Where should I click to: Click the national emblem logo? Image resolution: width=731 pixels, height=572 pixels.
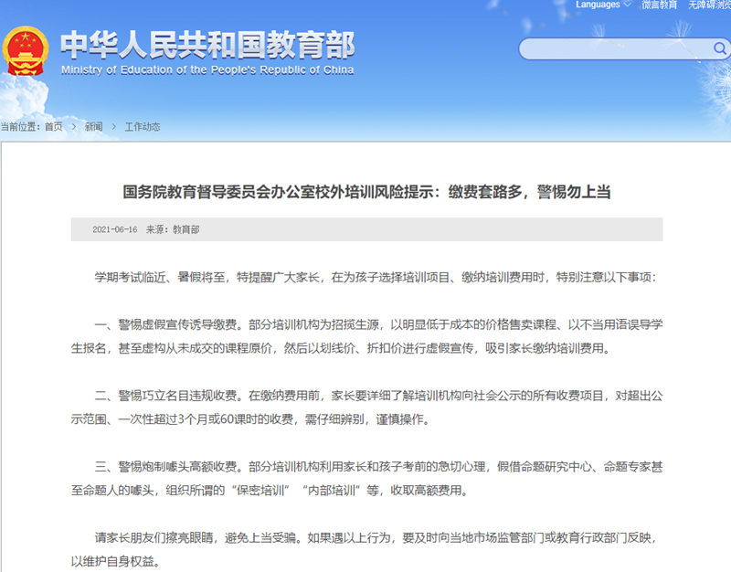coord(26,52)
